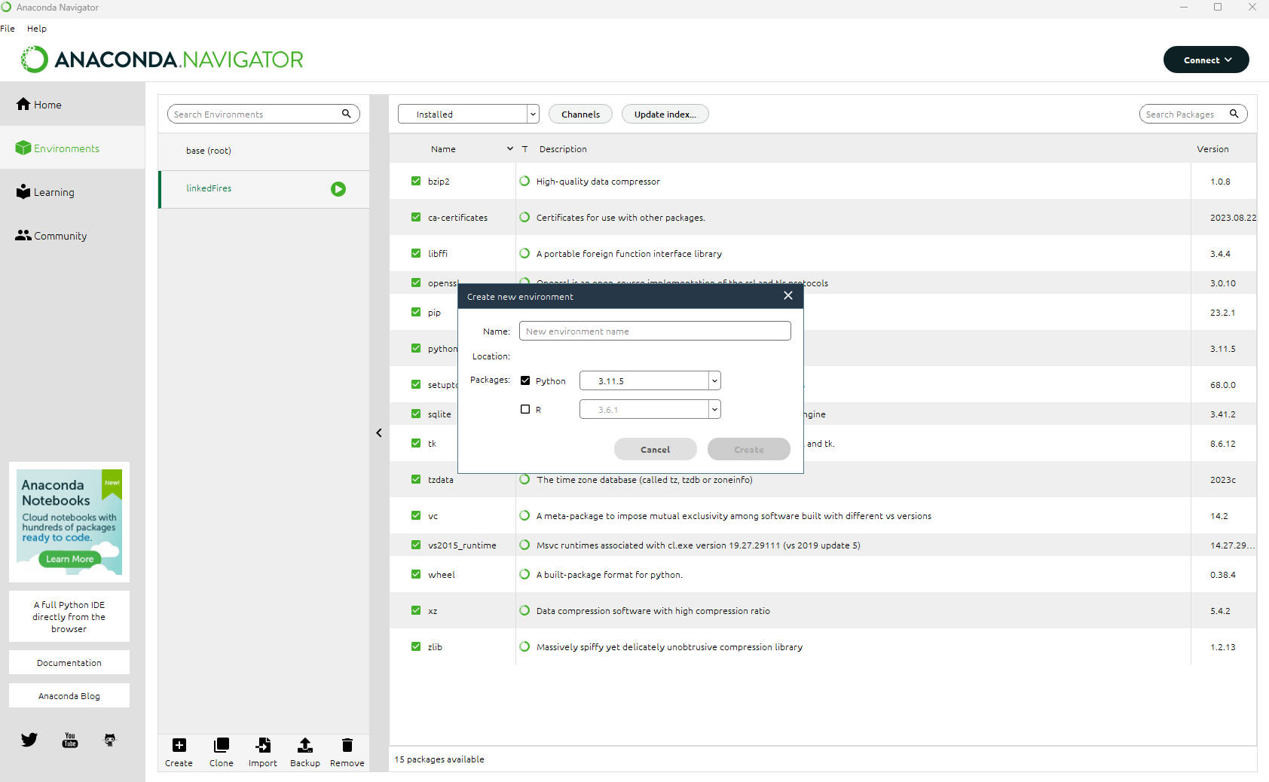Viewport: 1269px width, 782px height.
Task: Click the Create button in dialog
Action: (x=749, y=449)
